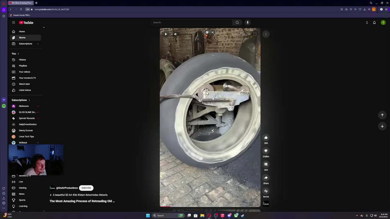
Task: Open Your videos
Action: click(x=26, y=72)
